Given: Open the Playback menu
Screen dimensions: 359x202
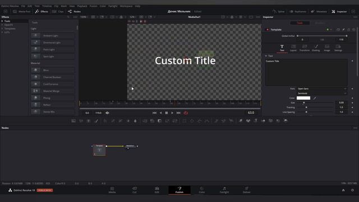Looking at the screenshot, I should [82, 6].
